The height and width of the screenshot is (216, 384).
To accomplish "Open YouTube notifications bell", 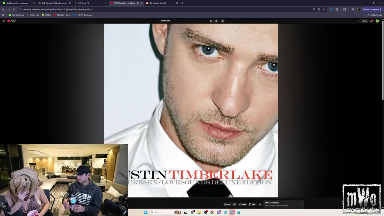I will [372, 21].
